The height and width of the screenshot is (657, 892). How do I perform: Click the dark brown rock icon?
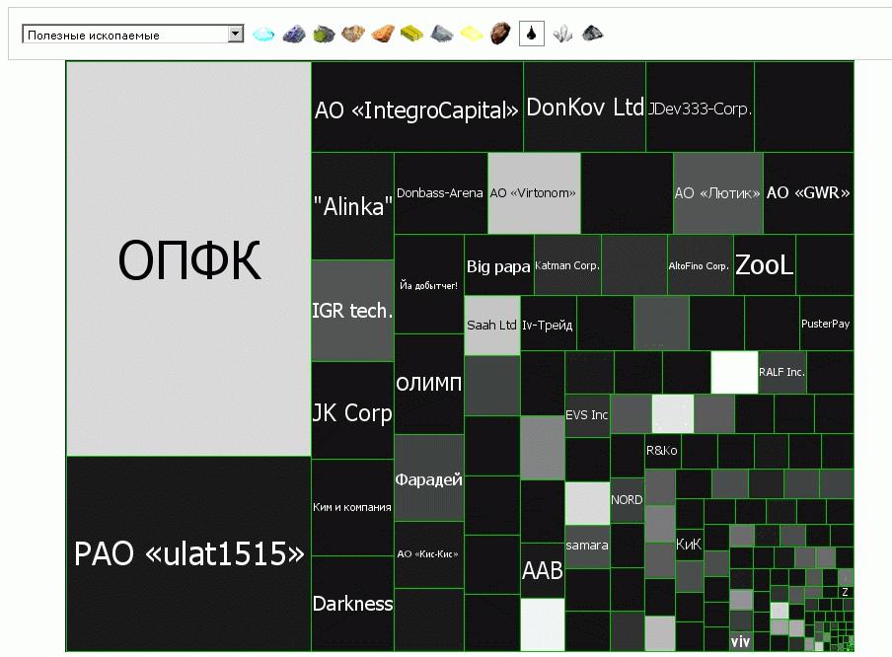pos(501,35)
